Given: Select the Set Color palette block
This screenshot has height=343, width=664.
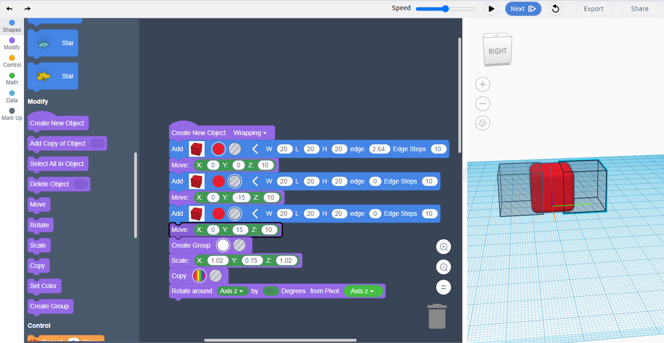Looking at the screenshot, I should pyautogui.click(x=45, y=286).
